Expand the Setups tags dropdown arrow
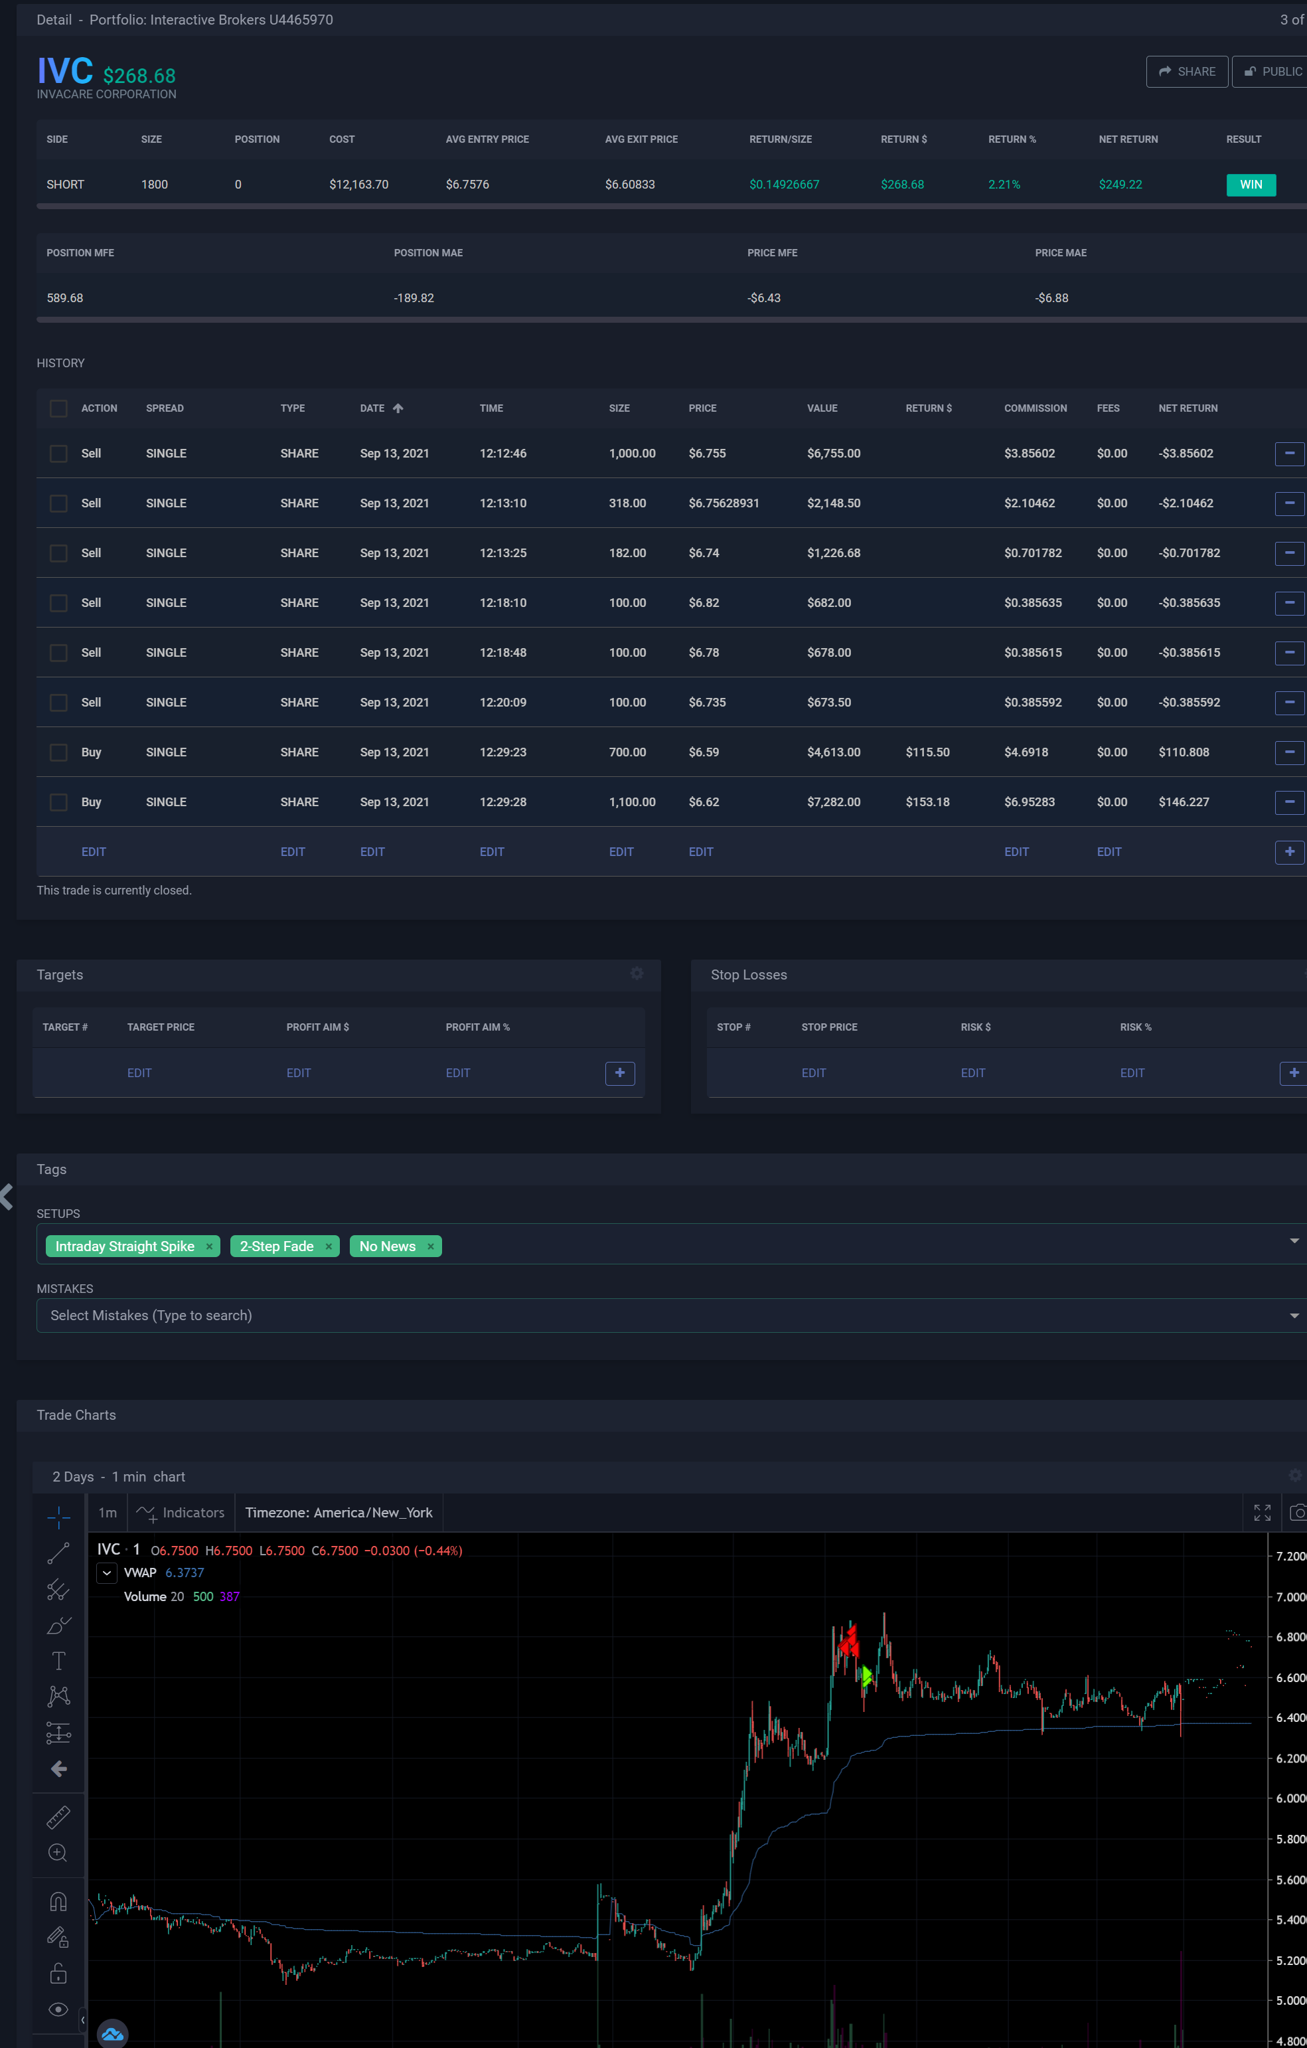 click(1294, 1241)
